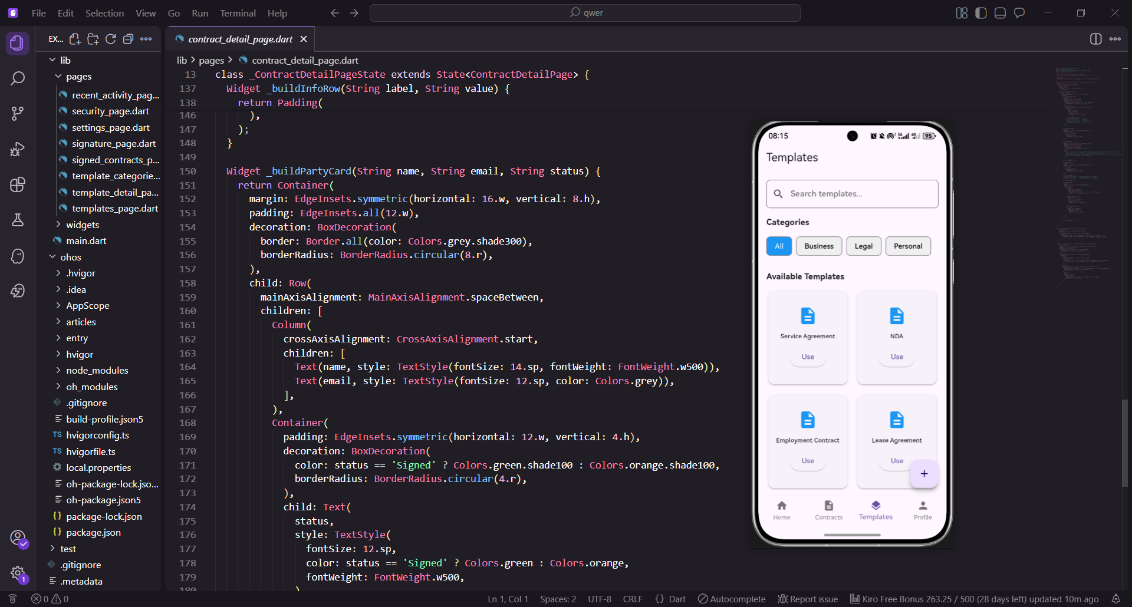Click Report issue in status bar
The width and height of the screenshot is (1132, 607).
[x=808, y=599]
